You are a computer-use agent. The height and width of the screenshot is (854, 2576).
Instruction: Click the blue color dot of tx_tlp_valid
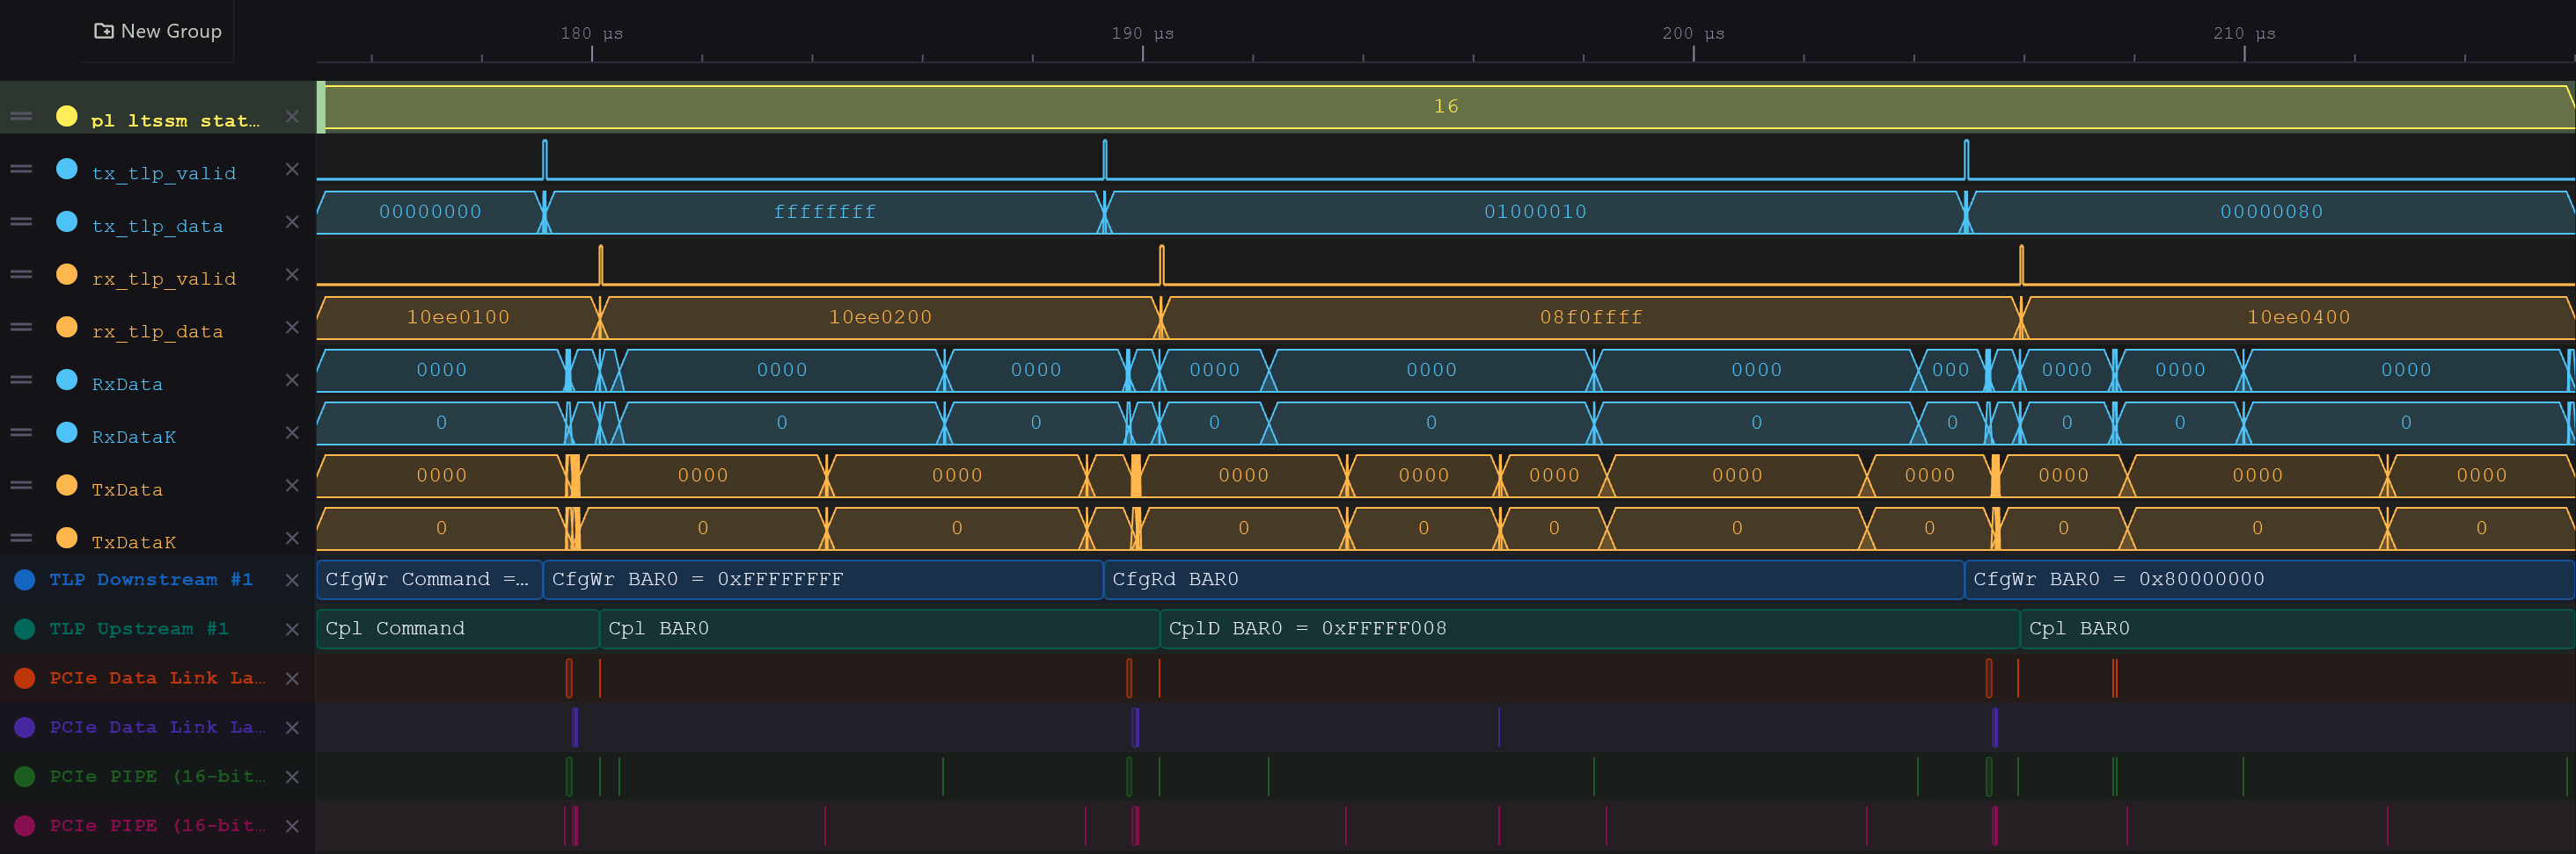(x=67, y=169)
